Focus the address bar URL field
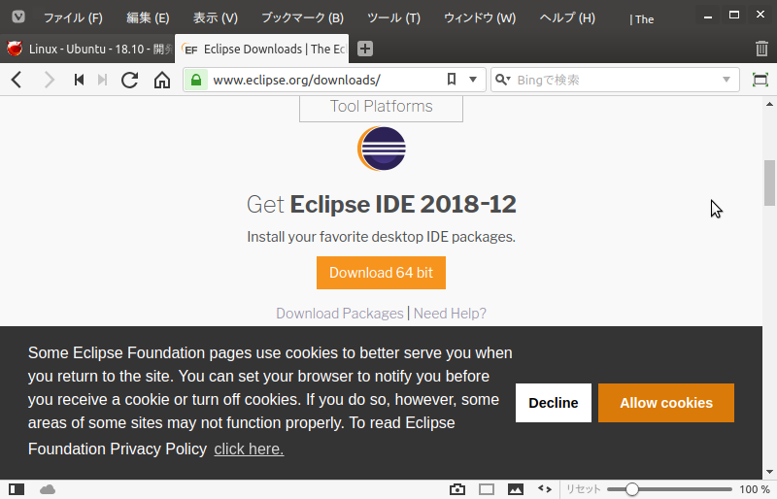This screenshot has height=499, width=777. point(324,80)
